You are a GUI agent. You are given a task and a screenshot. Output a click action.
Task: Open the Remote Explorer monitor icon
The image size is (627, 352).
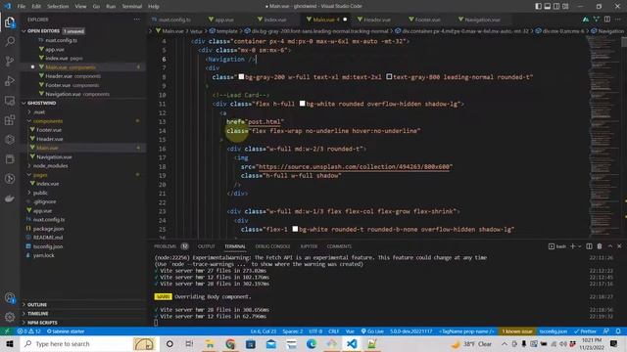[10, 101]
